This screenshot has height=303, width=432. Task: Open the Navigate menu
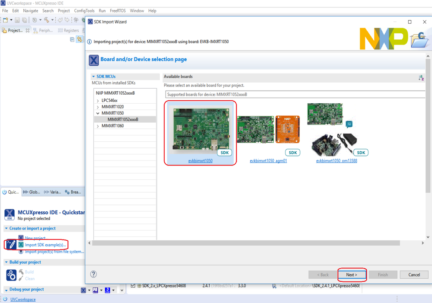click(31, 11)
